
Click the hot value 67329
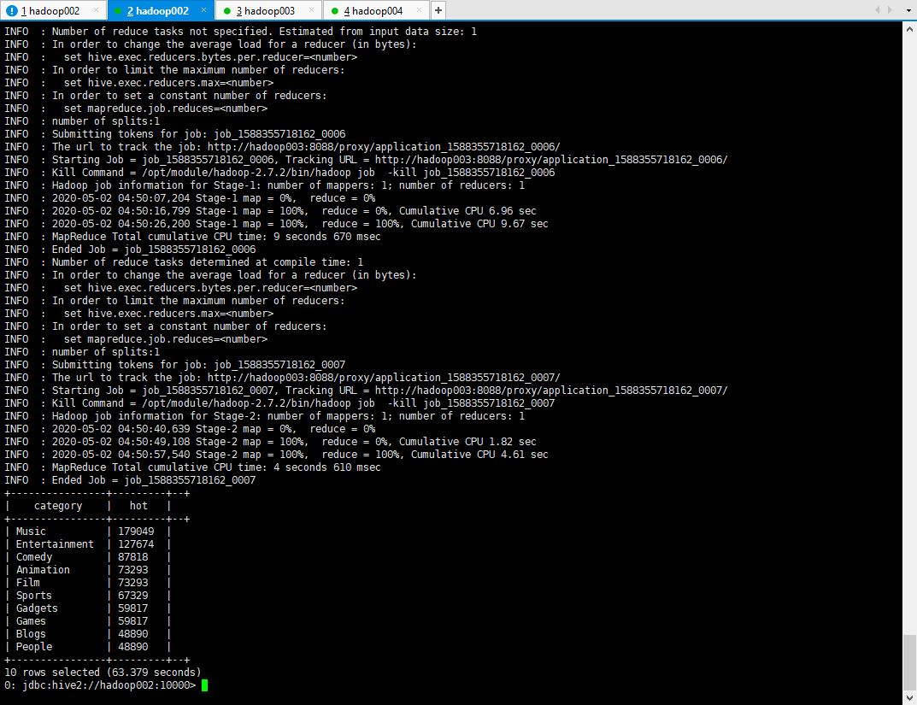coord(133,596)
